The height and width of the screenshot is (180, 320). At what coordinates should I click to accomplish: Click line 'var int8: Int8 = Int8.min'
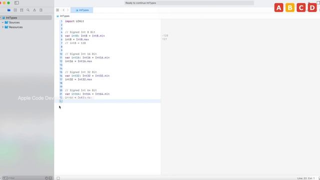click(85, 35)
